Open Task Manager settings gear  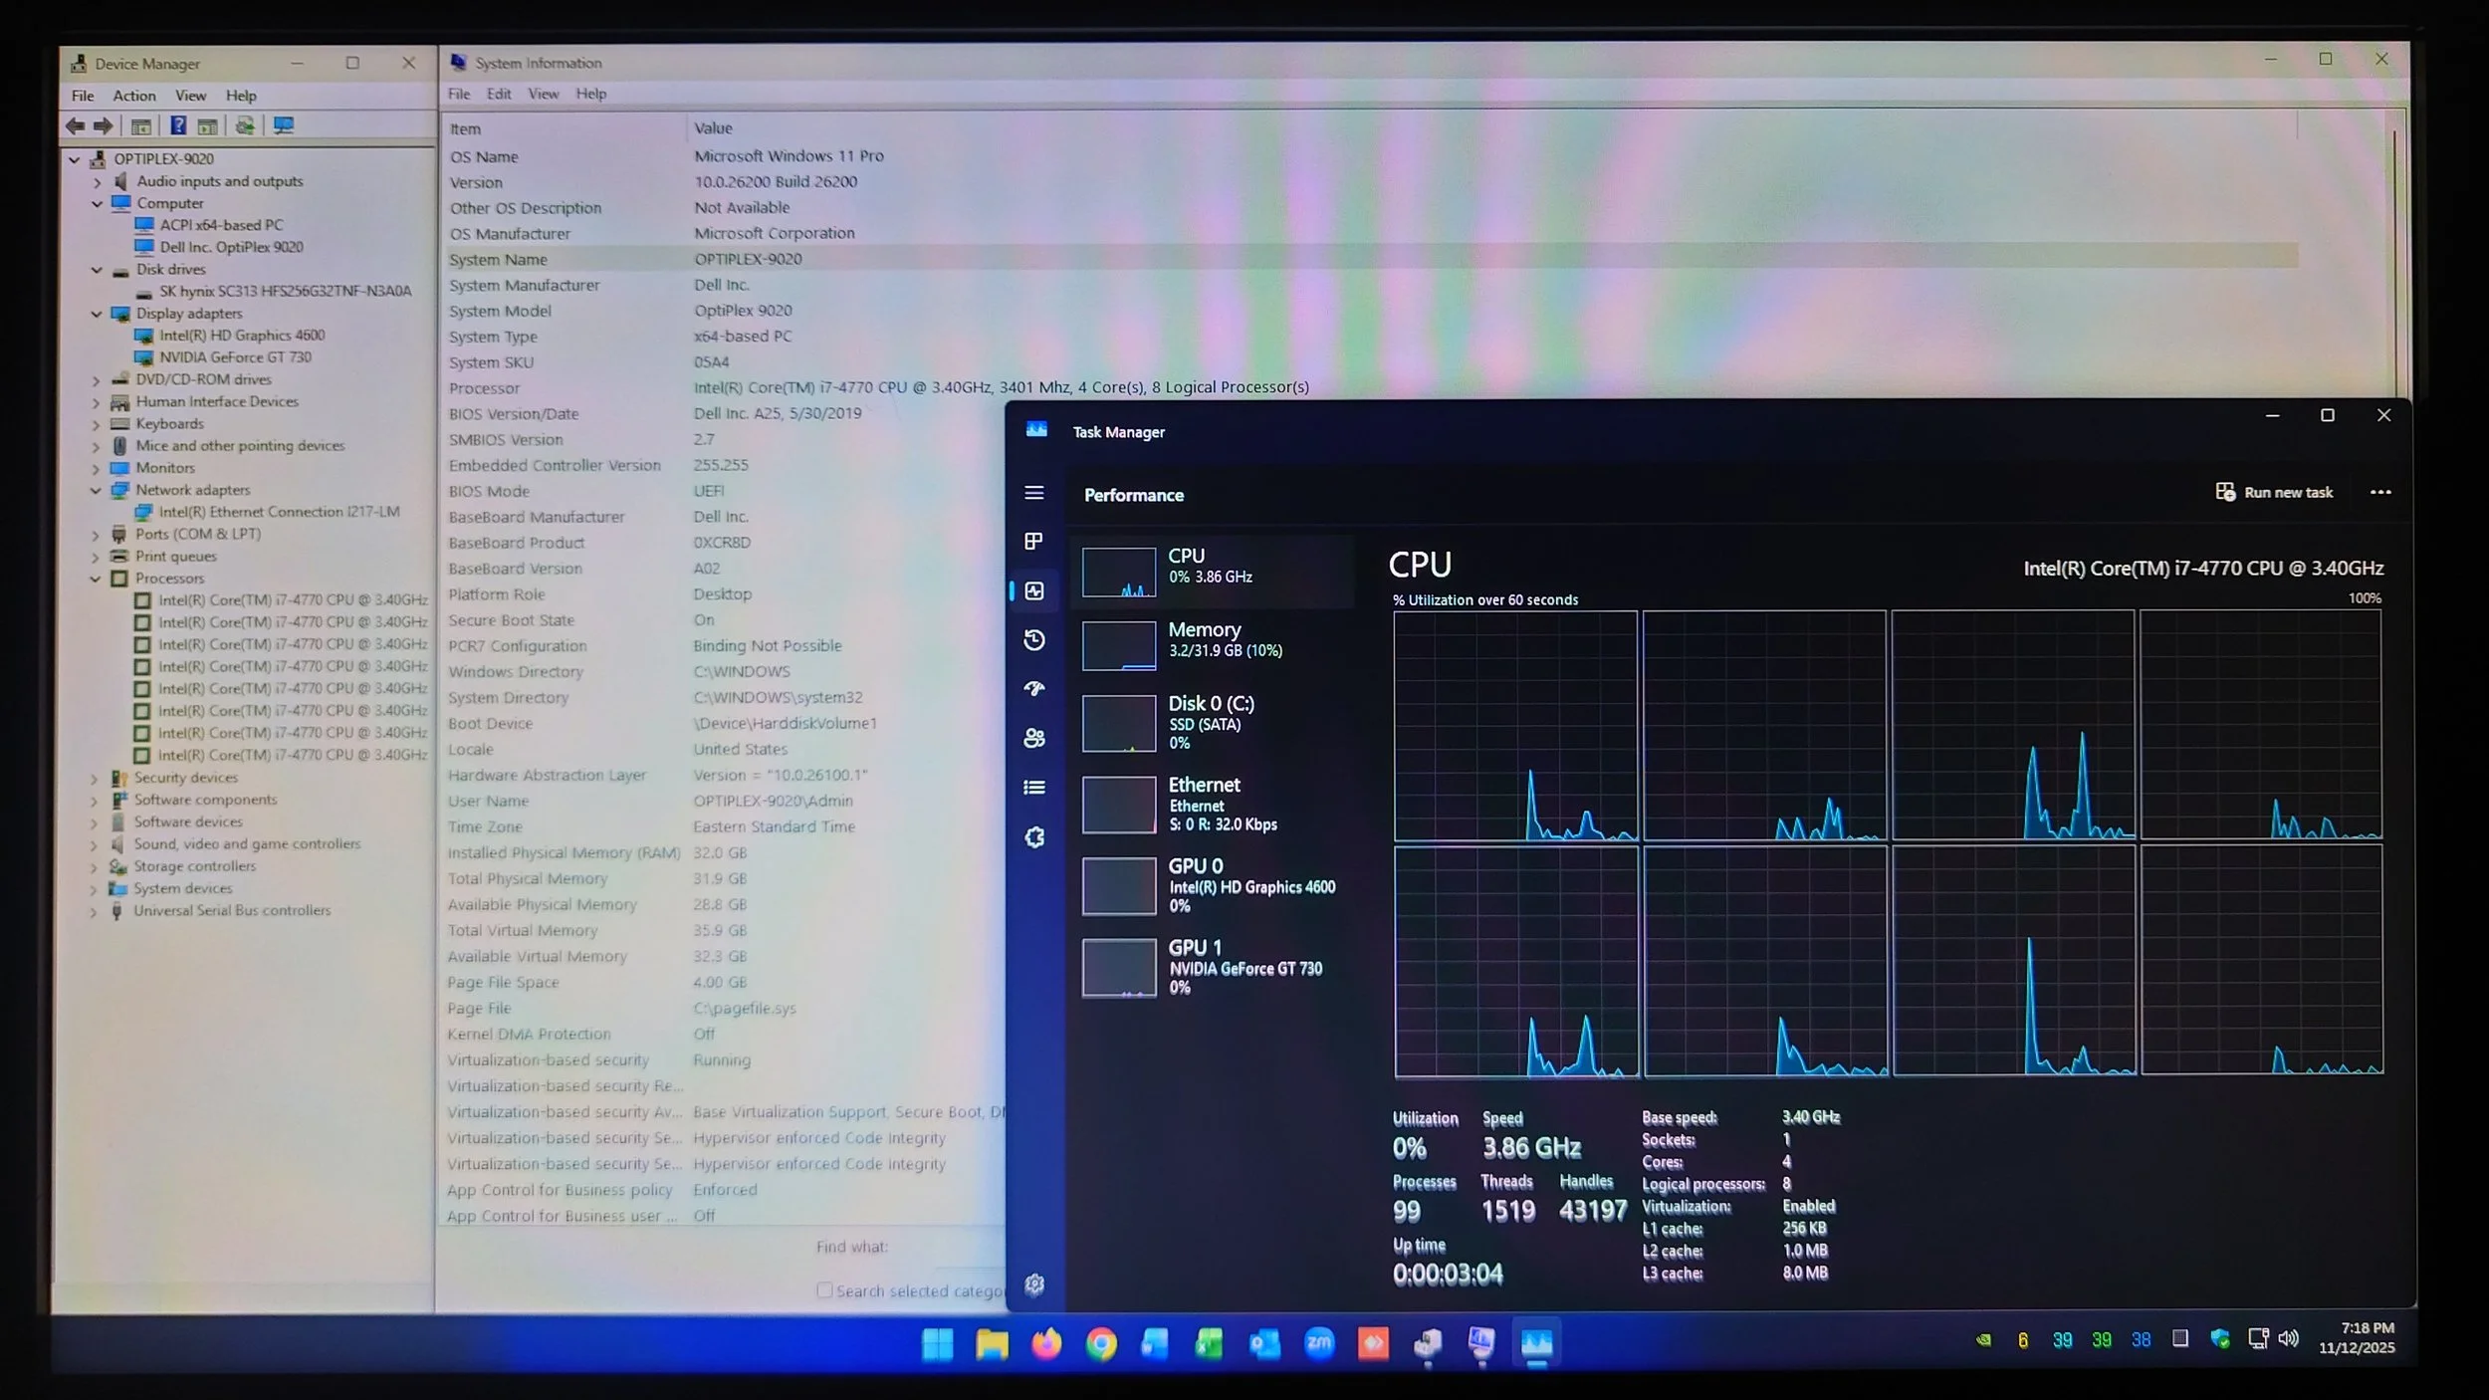(x=1034, y=1284)
